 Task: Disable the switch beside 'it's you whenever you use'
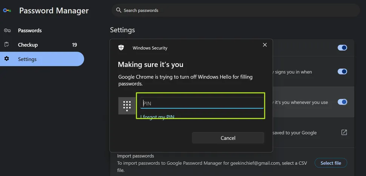coord(342,102)
